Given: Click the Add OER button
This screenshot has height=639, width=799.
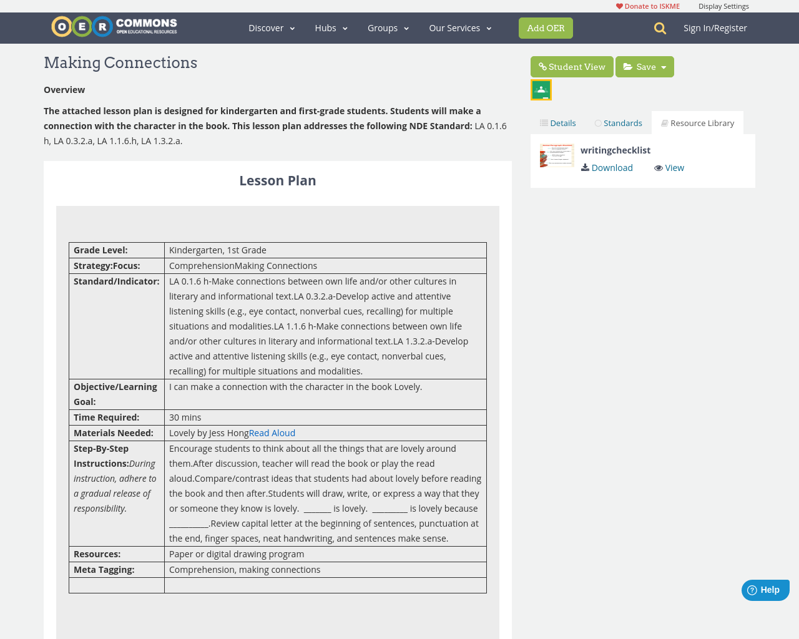Looking at the screenshot, I should coord(546,28).
